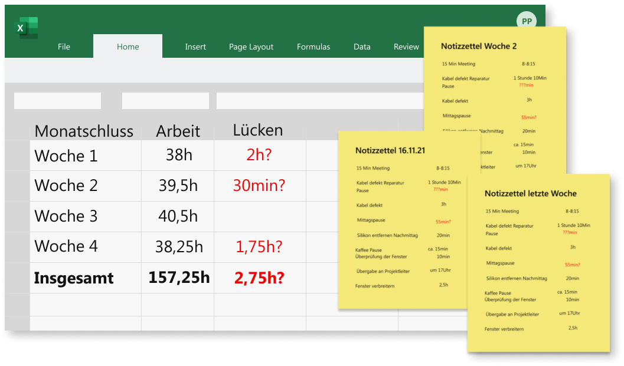This screenshot has height=366, width=624.
Task: Switch to the Home tab
Action: (128, 47)
